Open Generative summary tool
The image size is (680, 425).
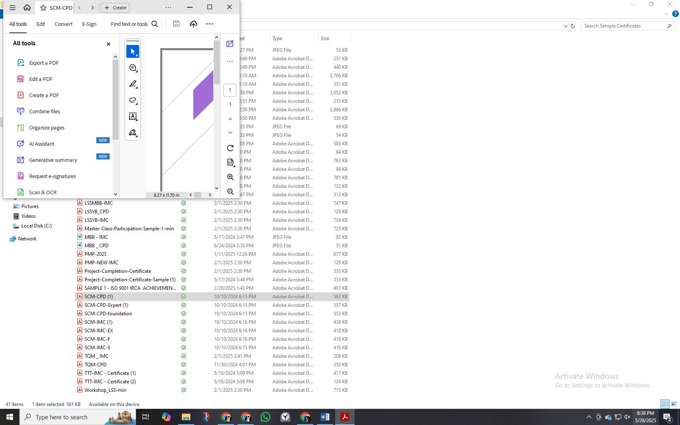coord(53,160)
